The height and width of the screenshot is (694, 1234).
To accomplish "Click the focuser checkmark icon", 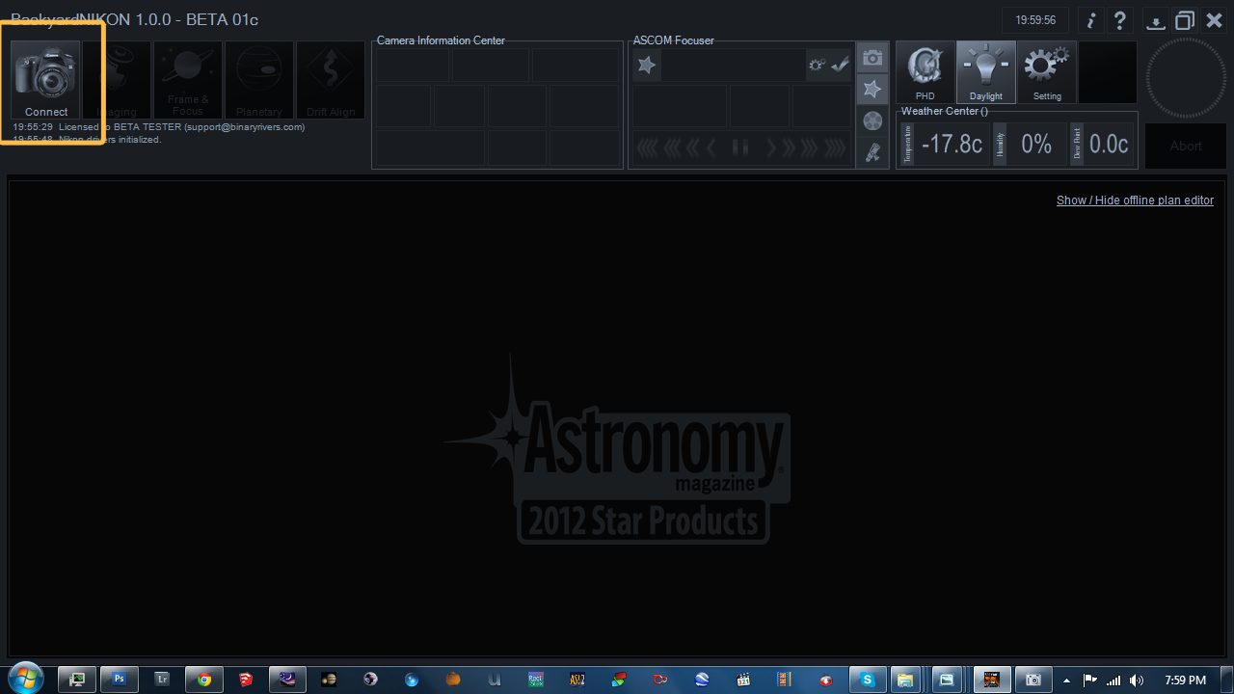I will click(841, 66).
